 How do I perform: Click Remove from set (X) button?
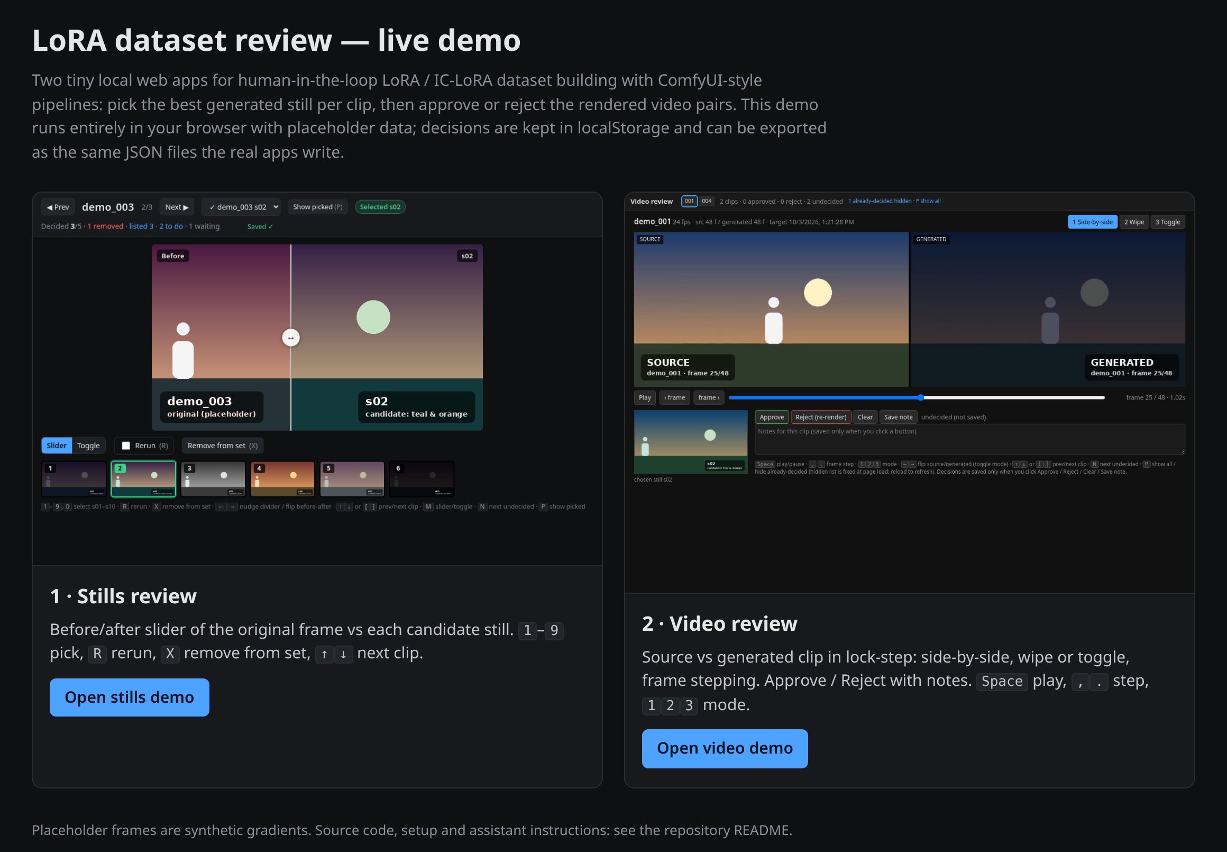tap(223, 446)
